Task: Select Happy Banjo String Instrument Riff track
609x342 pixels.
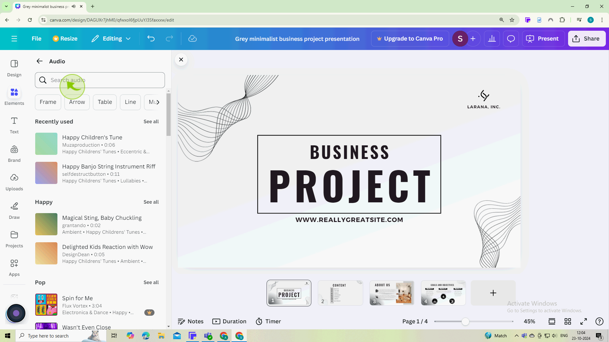Action: pyautogui.click(x=97, y=173)
